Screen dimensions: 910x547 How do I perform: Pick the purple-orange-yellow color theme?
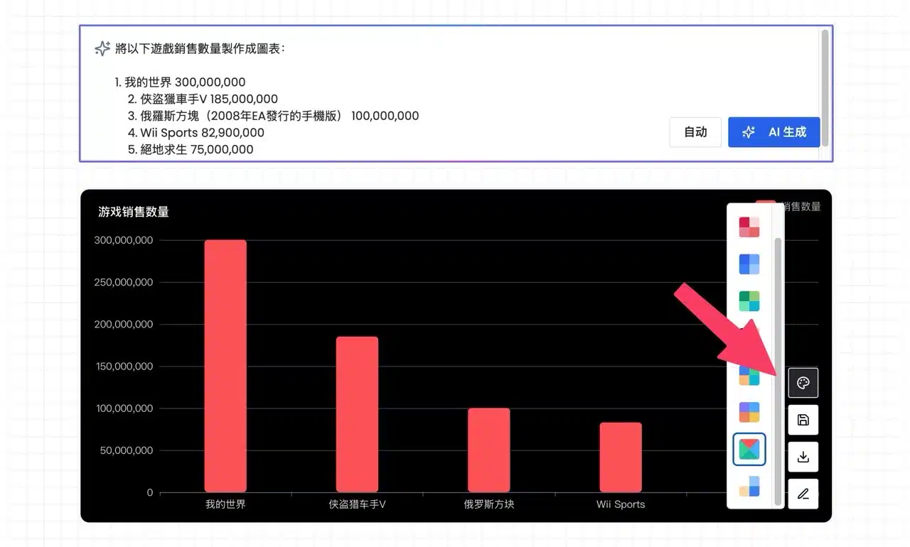pyautogui.click(x=749, y=412)
